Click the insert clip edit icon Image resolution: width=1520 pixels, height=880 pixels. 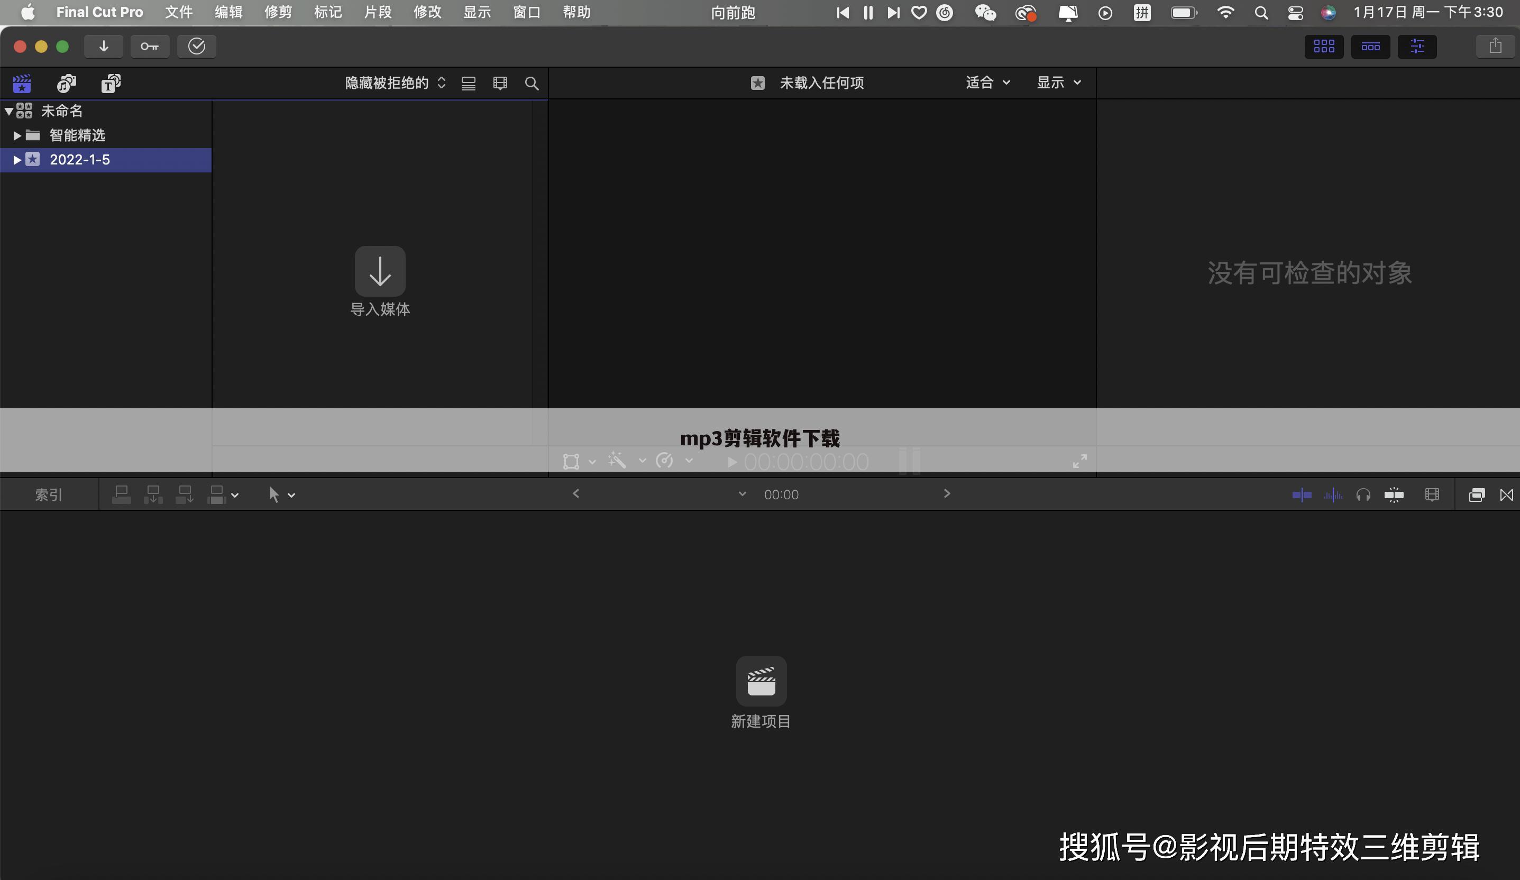pos(153,494)
